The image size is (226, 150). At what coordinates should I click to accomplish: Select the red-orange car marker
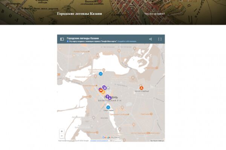pos(101,90)
